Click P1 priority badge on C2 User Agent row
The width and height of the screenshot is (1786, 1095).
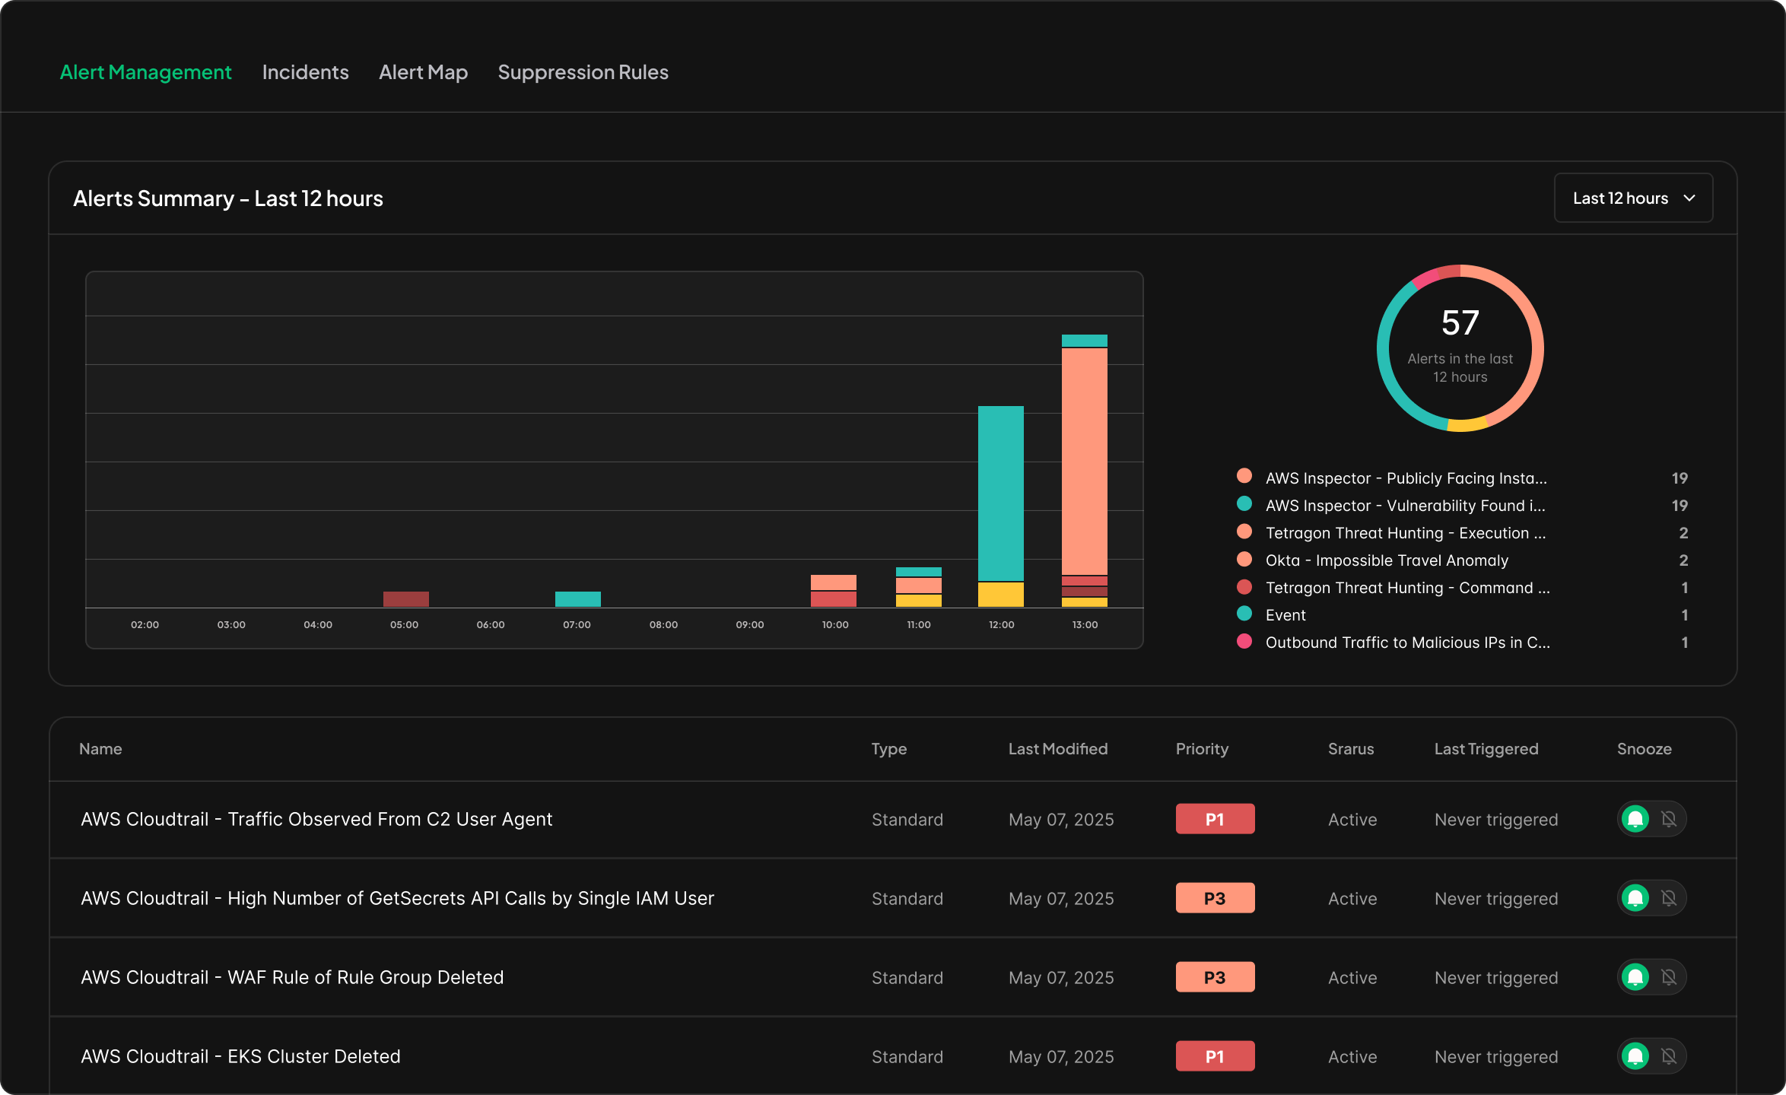pyautogui.click(x=1215, y=819)
